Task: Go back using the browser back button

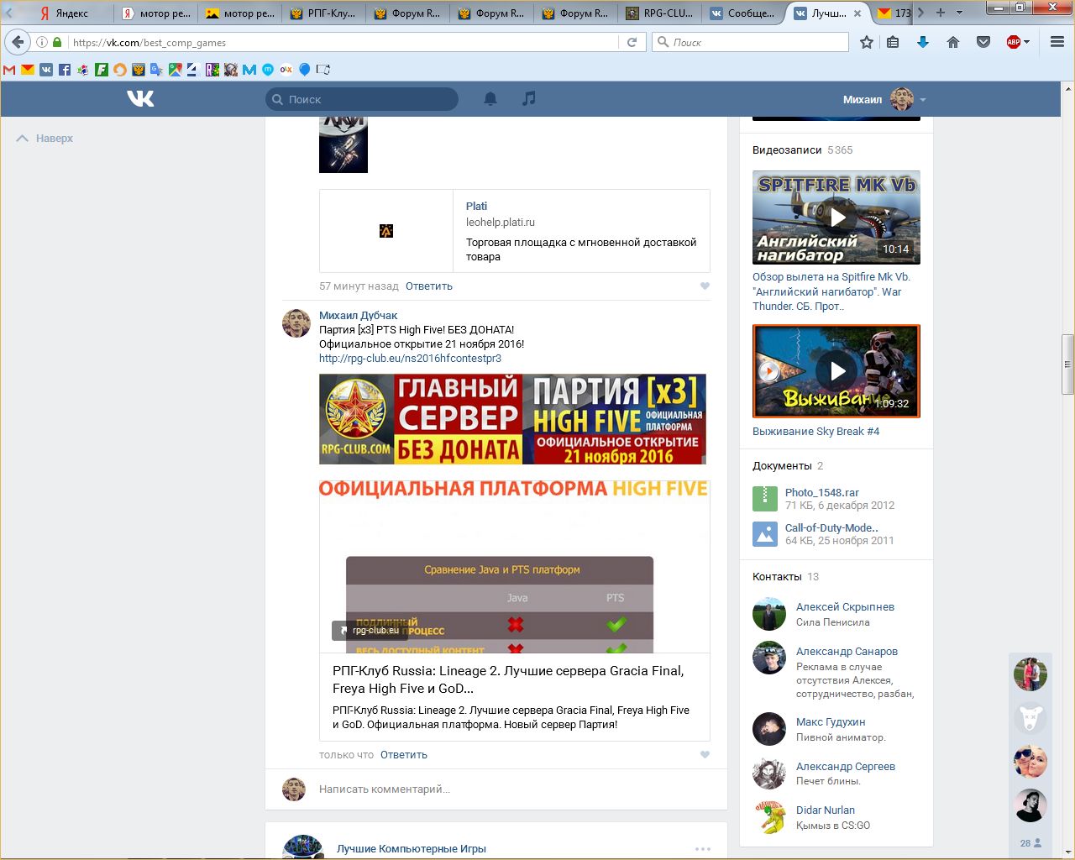Action: pos(18,42)
